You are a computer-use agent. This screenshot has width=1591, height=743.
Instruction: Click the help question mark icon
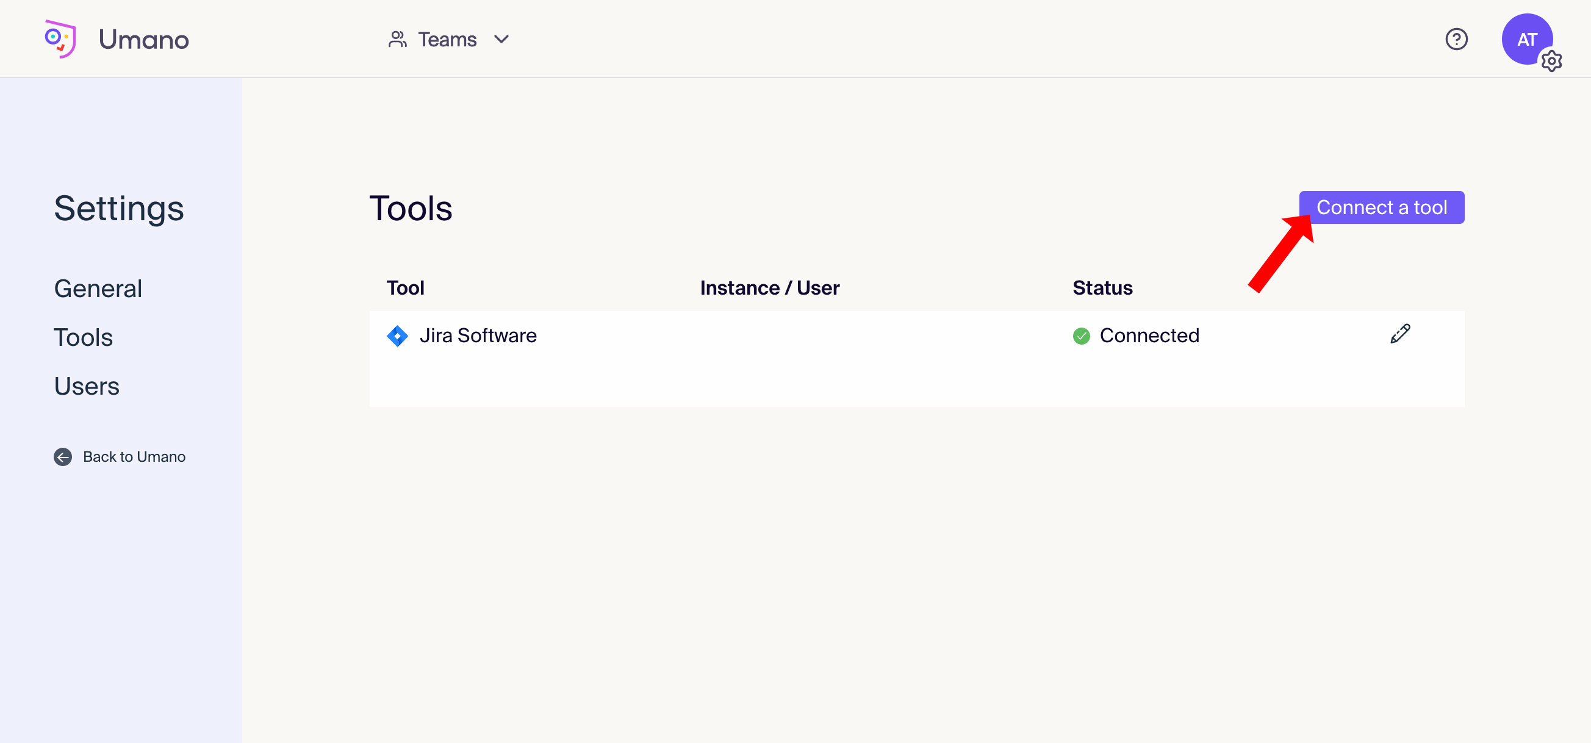tap(1456, 39)
